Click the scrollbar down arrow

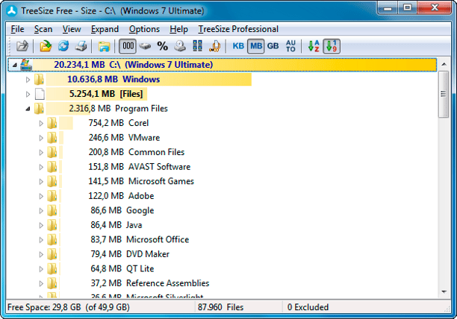444,291
